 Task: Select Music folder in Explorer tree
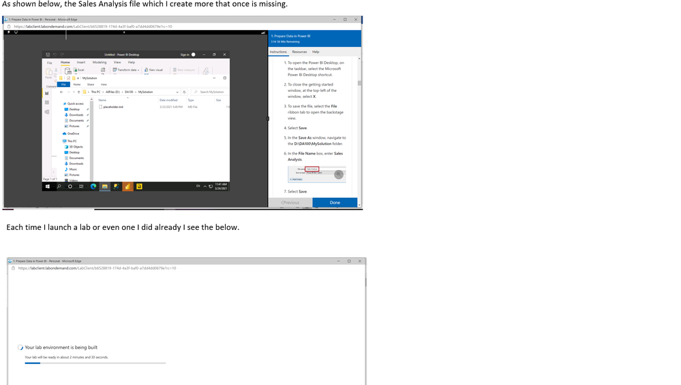coord(71,169)
